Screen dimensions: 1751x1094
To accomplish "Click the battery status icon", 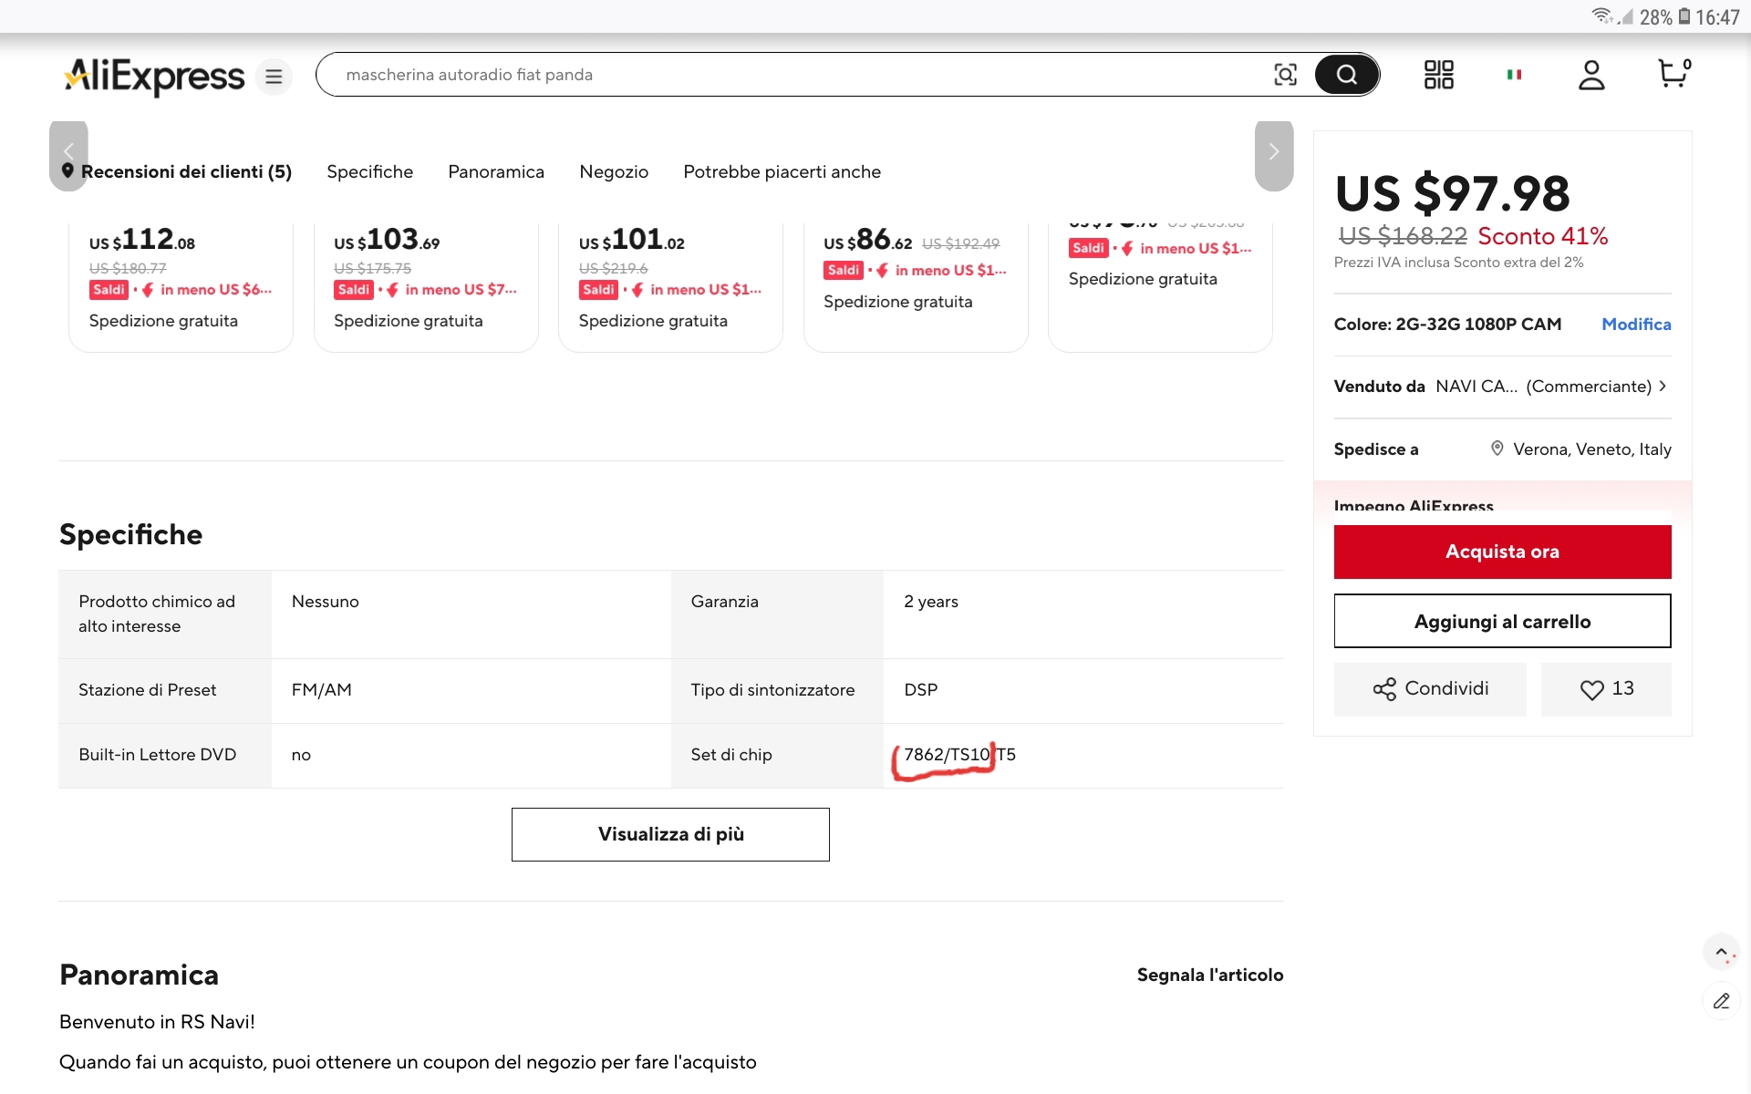I will (1684, 15).
